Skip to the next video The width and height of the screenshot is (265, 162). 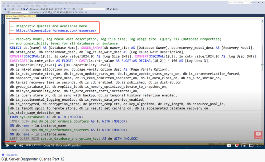15,146
